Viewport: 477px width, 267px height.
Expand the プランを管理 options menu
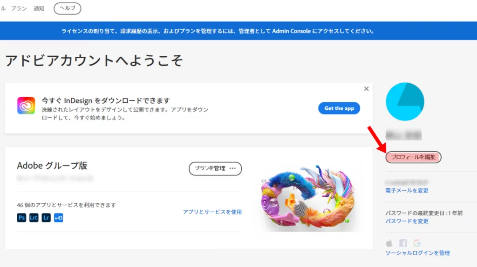[x=233, y=168]
